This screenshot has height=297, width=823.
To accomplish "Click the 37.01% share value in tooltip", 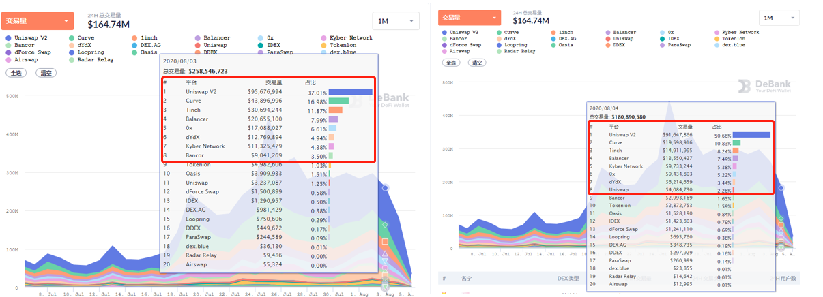I will pos(316,92).
